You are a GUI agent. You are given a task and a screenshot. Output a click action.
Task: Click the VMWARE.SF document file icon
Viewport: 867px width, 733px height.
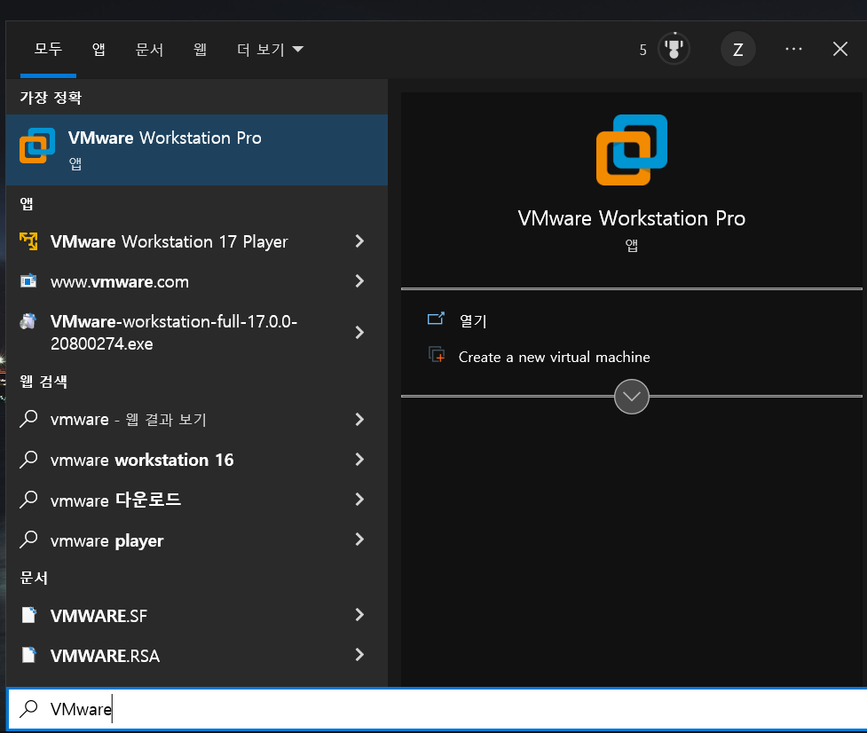pyautogui.click(x=28, y=615)
